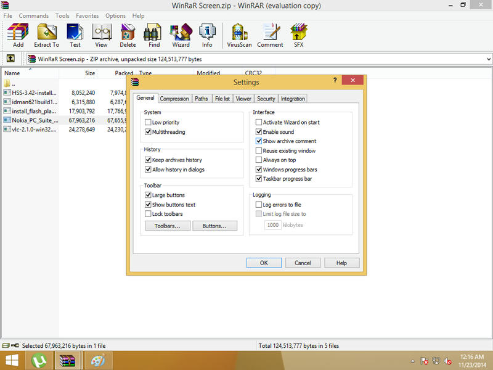Open the Buttons... button
This screenshot has height=370, width=493.
coord(214,226)
